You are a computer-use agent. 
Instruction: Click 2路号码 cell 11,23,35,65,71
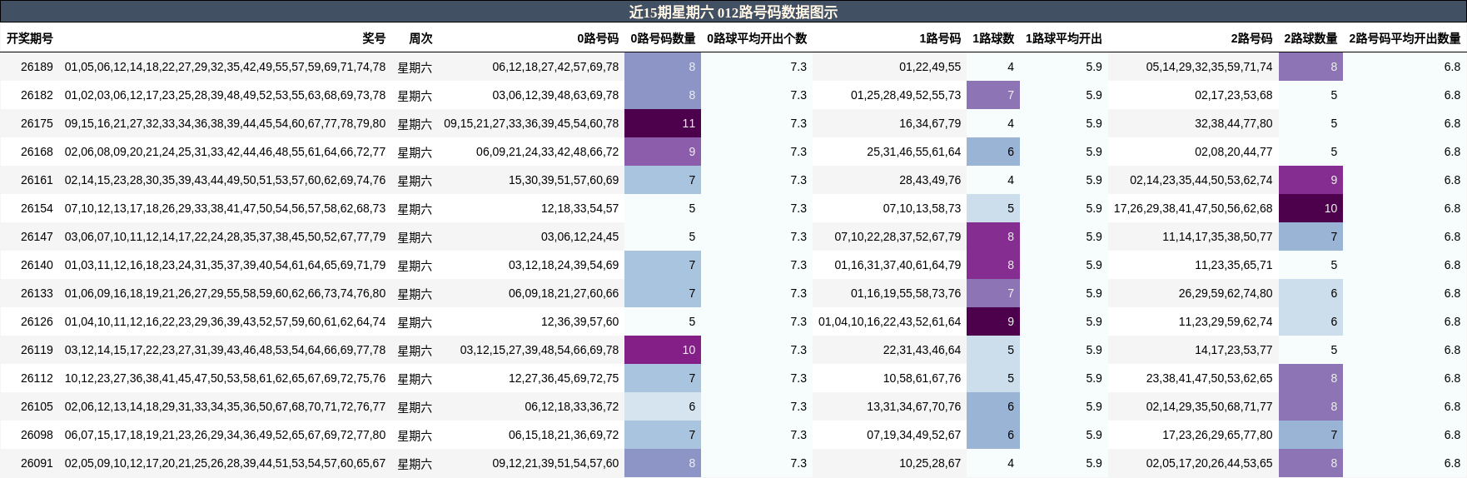[1234, 265]
